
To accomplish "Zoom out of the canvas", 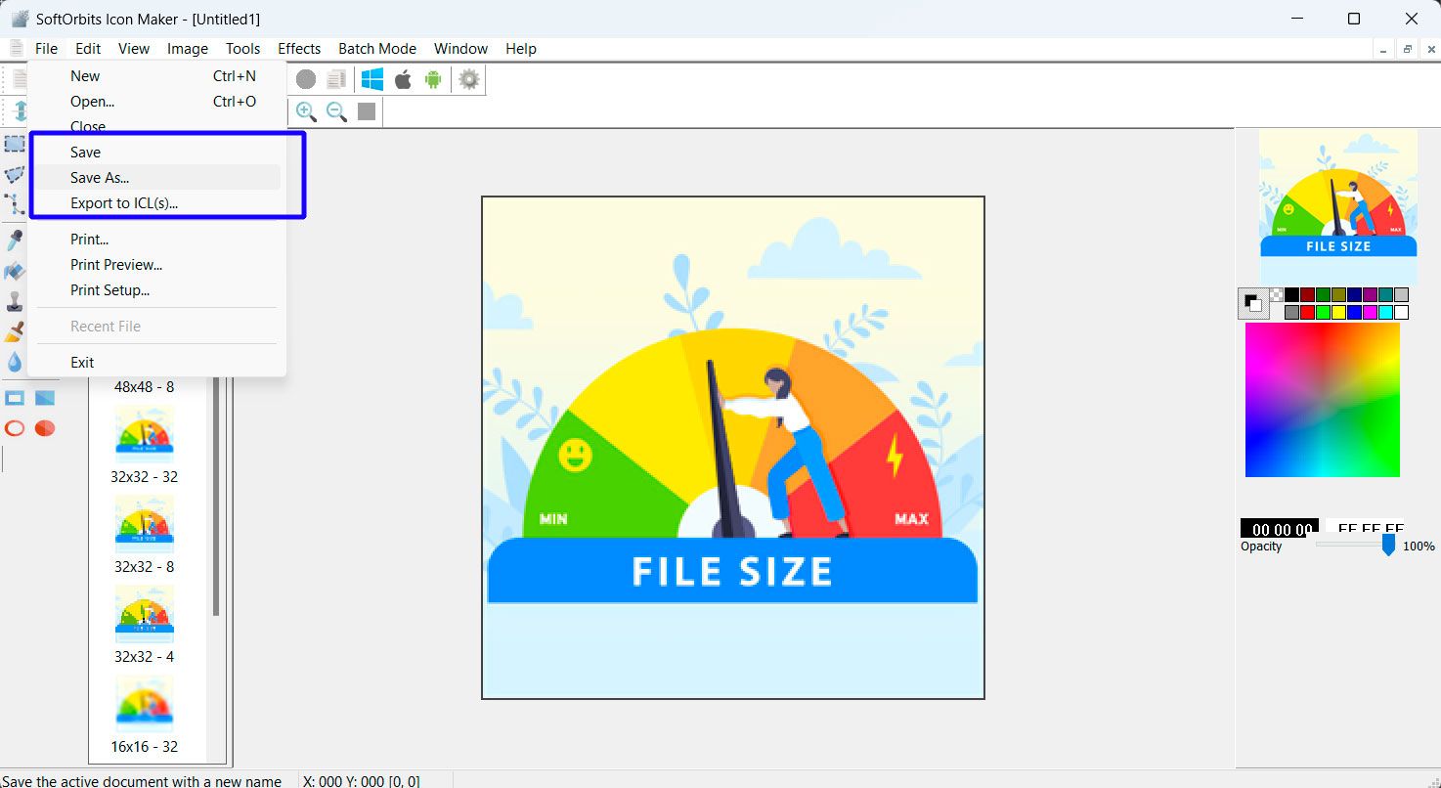I will click(x=335, y=111).
